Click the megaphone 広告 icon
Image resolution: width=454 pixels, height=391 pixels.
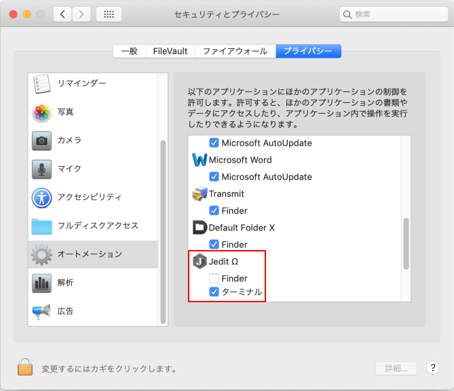(x=41, y=312)
